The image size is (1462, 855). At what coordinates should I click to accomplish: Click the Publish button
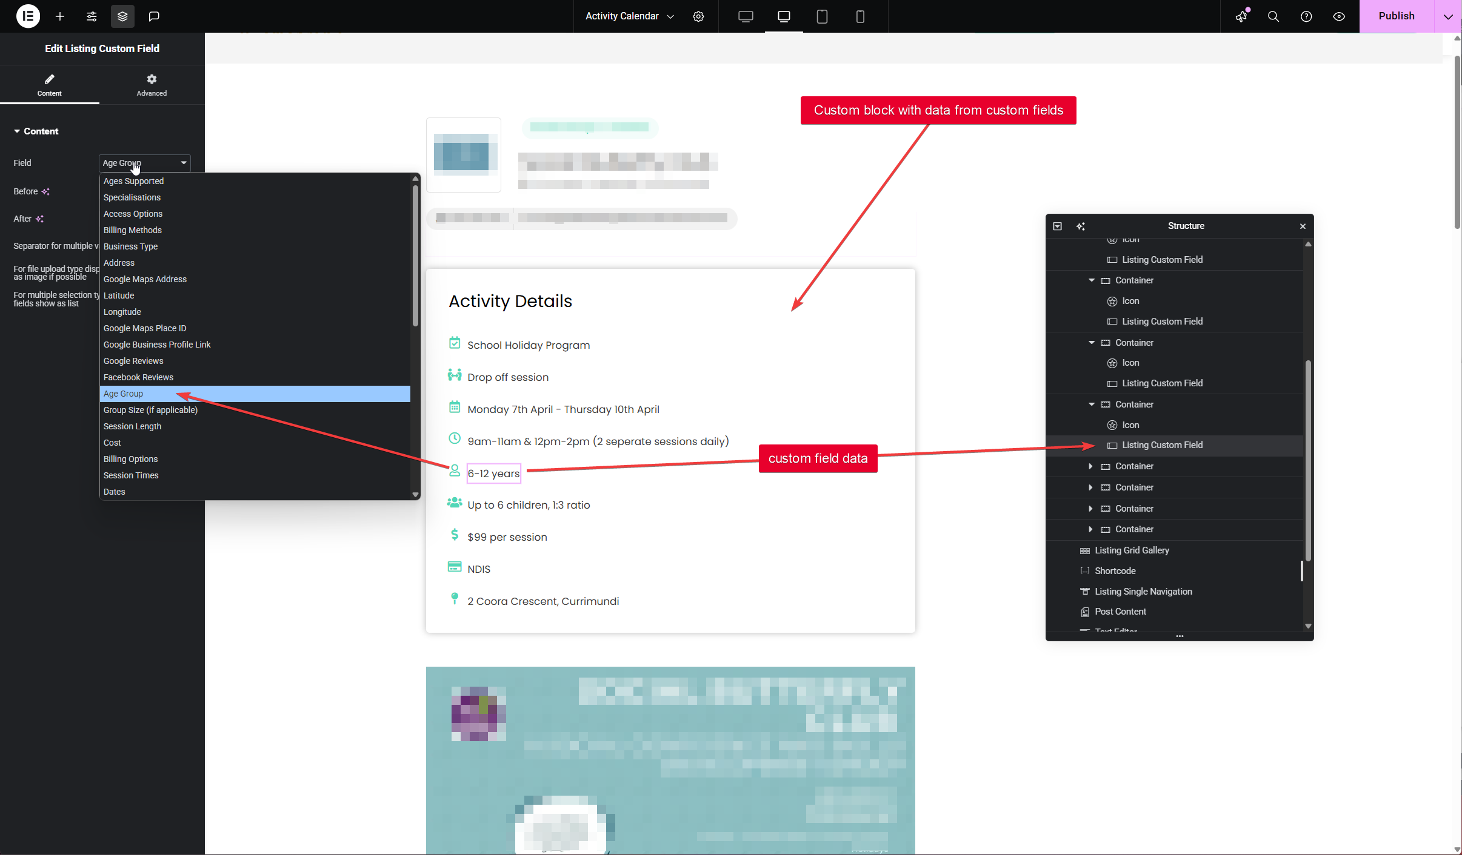[x=1396, y=16]
